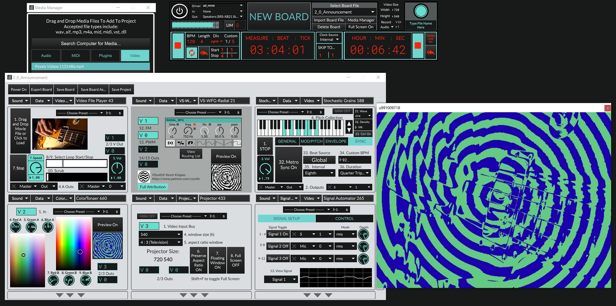The image size is (616, 306).
Task: Click the rewind arrows under Tempo Link
Action: [430, 52]
